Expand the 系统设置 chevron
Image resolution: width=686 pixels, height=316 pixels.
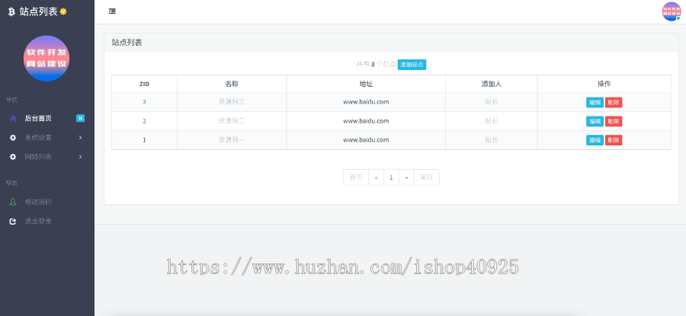click(x=81, y=138)
